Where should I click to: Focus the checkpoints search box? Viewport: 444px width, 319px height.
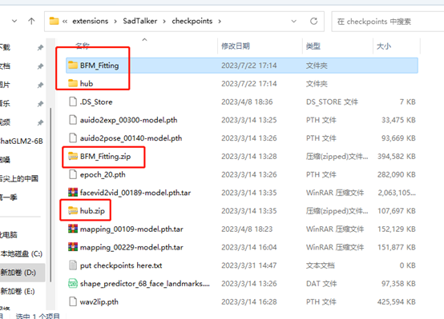388,22
